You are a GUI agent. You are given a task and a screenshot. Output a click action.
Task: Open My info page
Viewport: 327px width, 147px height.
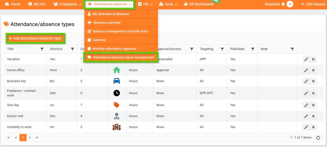tap(37, 4)
